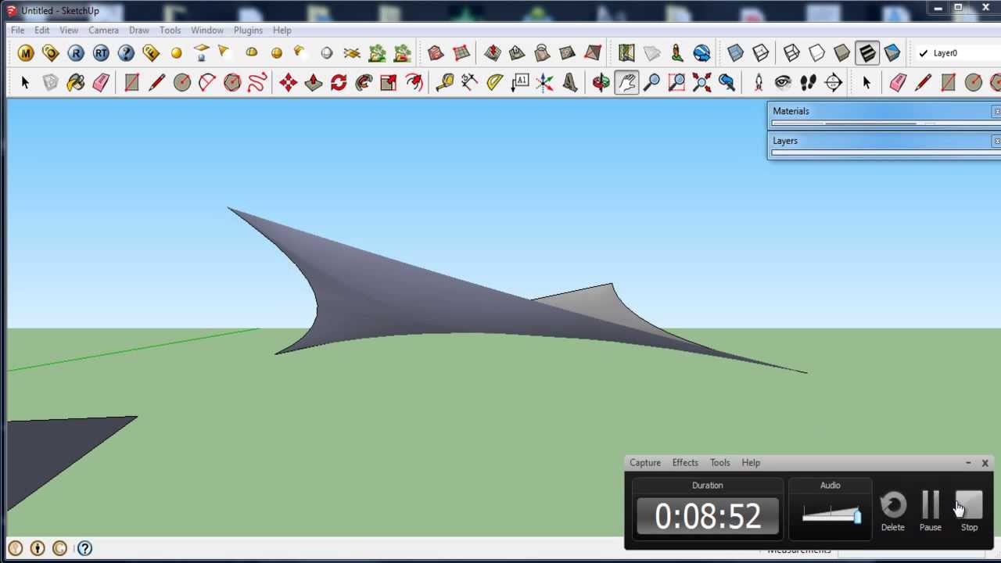Select the arrow Select tool beside Make Component

pyautogui.click(x=25, y=82)
